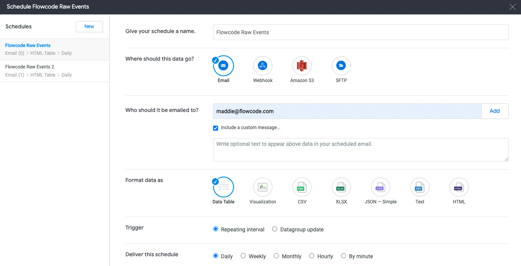Choose Weekly delivery option
This screenshot has width=521, height=266.
pyautogui.click(x=243, y=256)
